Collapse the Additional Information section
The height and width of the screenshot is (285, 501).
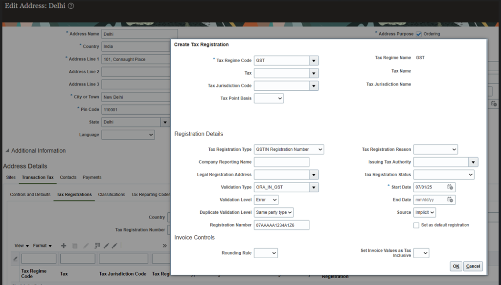pyautogui.click(x=7, y=151)
